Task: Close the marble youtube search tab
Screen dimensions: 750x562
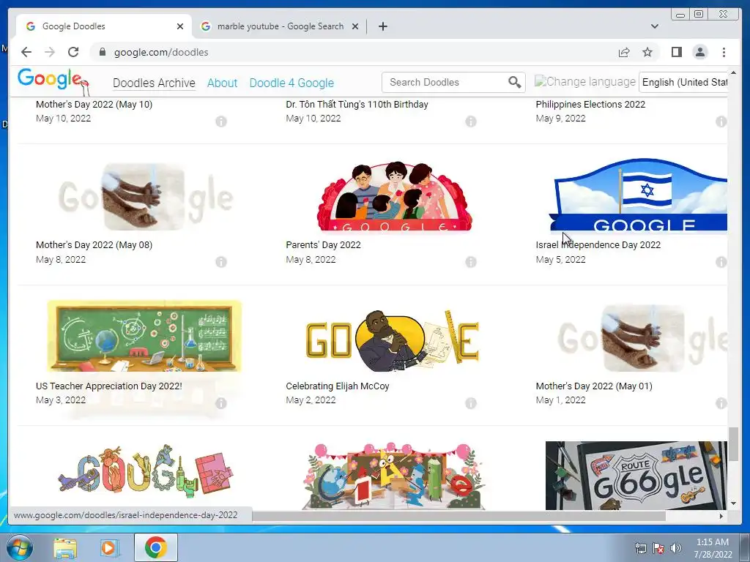Action: 355,26
